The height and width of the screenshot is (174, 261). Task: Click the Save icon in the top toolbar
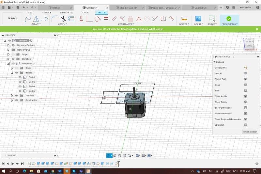click(18, 8)
